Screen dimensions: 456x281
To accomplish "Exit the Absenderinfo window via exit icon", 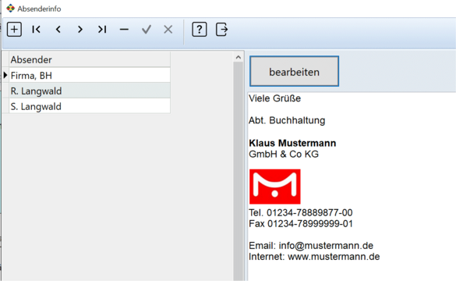I will pyautogui.click(x=222, y=30).
